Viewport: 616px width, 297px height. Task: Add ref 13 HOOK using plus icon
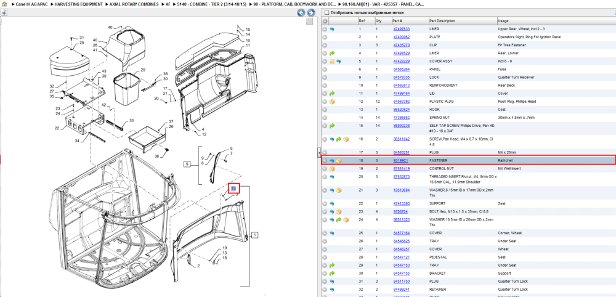click(x=325, y=110)
